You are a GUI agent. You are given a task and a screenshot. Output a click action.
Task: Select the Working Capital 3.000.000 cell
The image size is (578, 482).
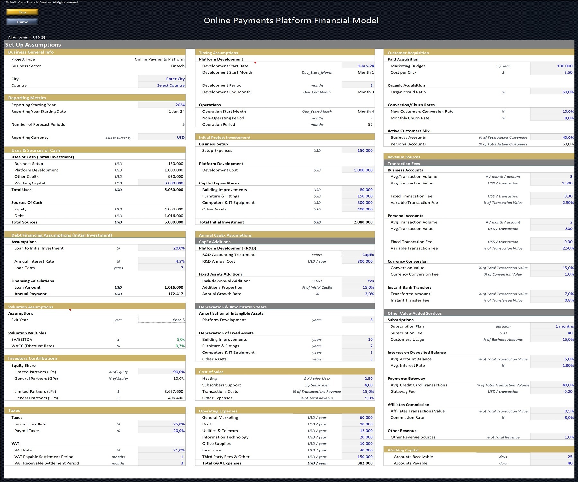(162, 183)
